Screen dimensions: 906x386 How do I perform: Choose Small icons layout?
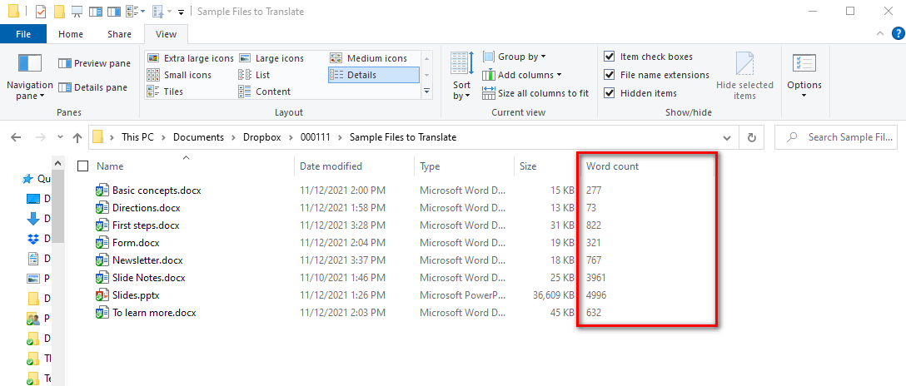coord(179,75)
